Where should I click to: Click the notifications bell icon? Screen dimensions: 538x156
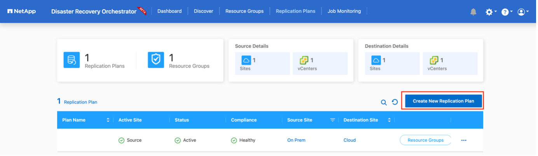pyautogui.click(x=473, y=12)
